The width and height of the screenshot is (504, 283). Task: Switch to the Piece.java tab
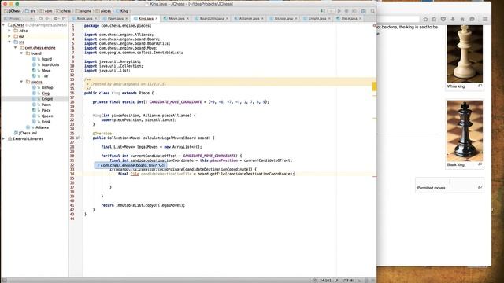(x=349, y=19)
